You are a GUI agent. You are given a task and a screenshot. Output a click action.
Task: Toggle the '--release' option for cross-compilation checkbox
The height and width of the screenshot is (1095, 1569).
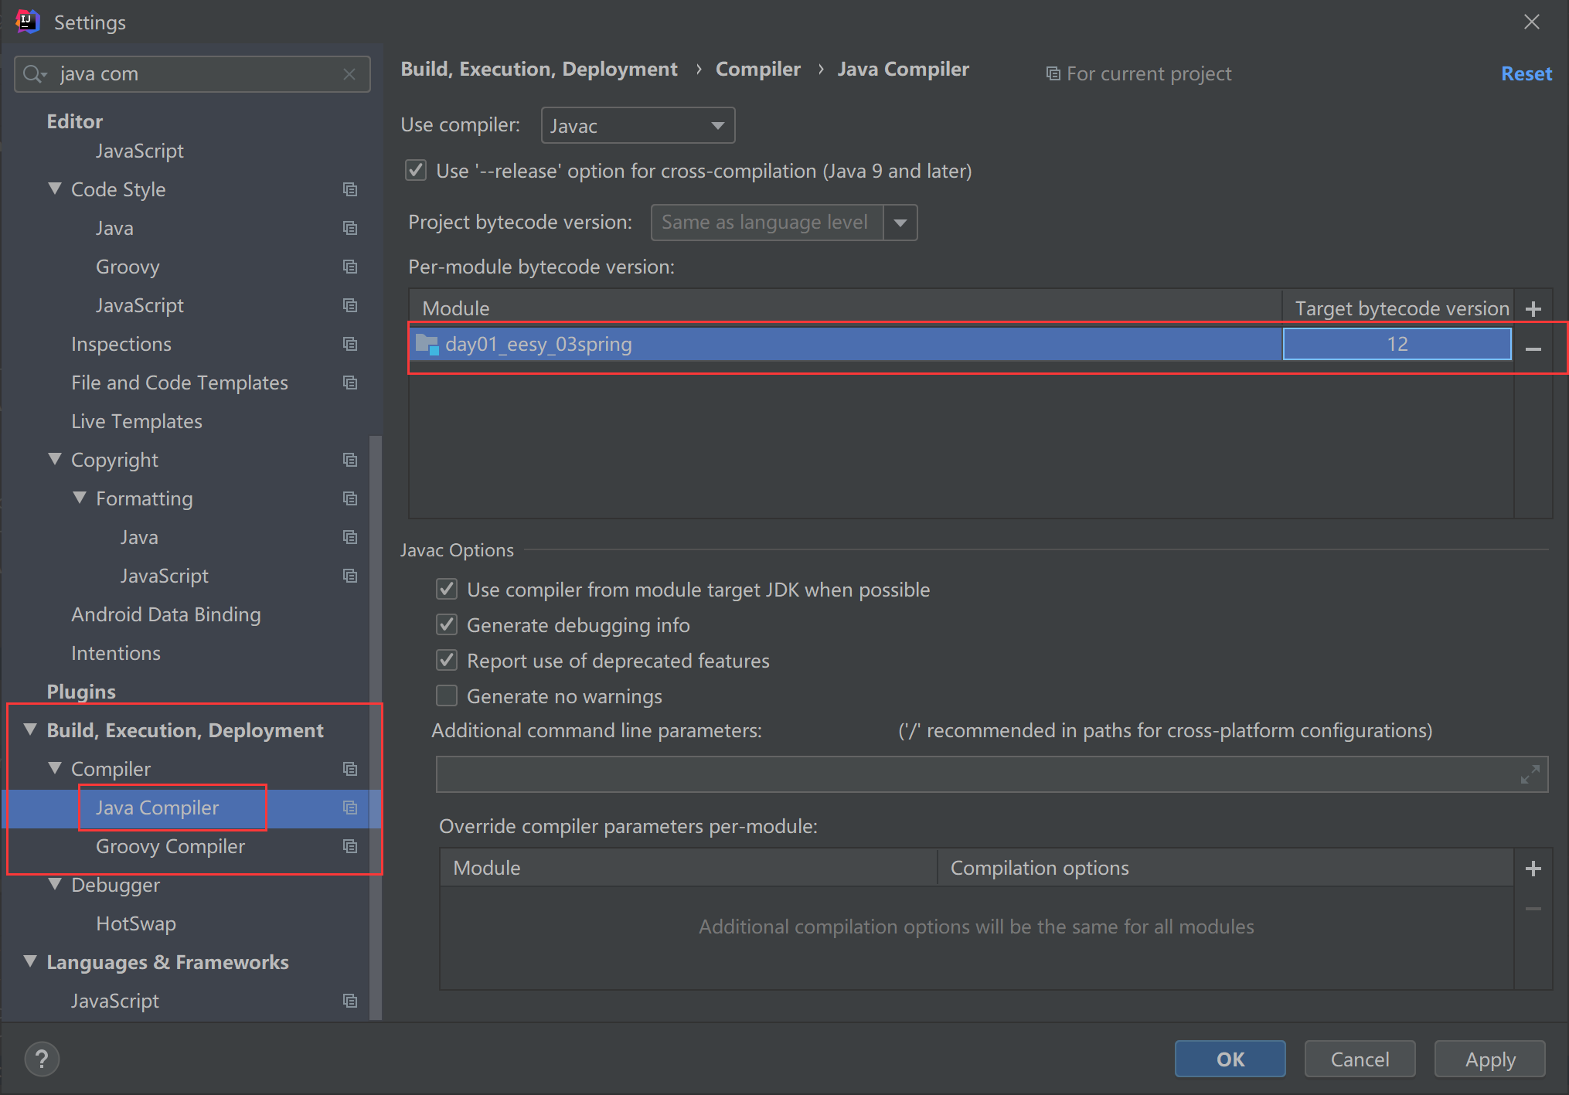[x=416, y=170]
